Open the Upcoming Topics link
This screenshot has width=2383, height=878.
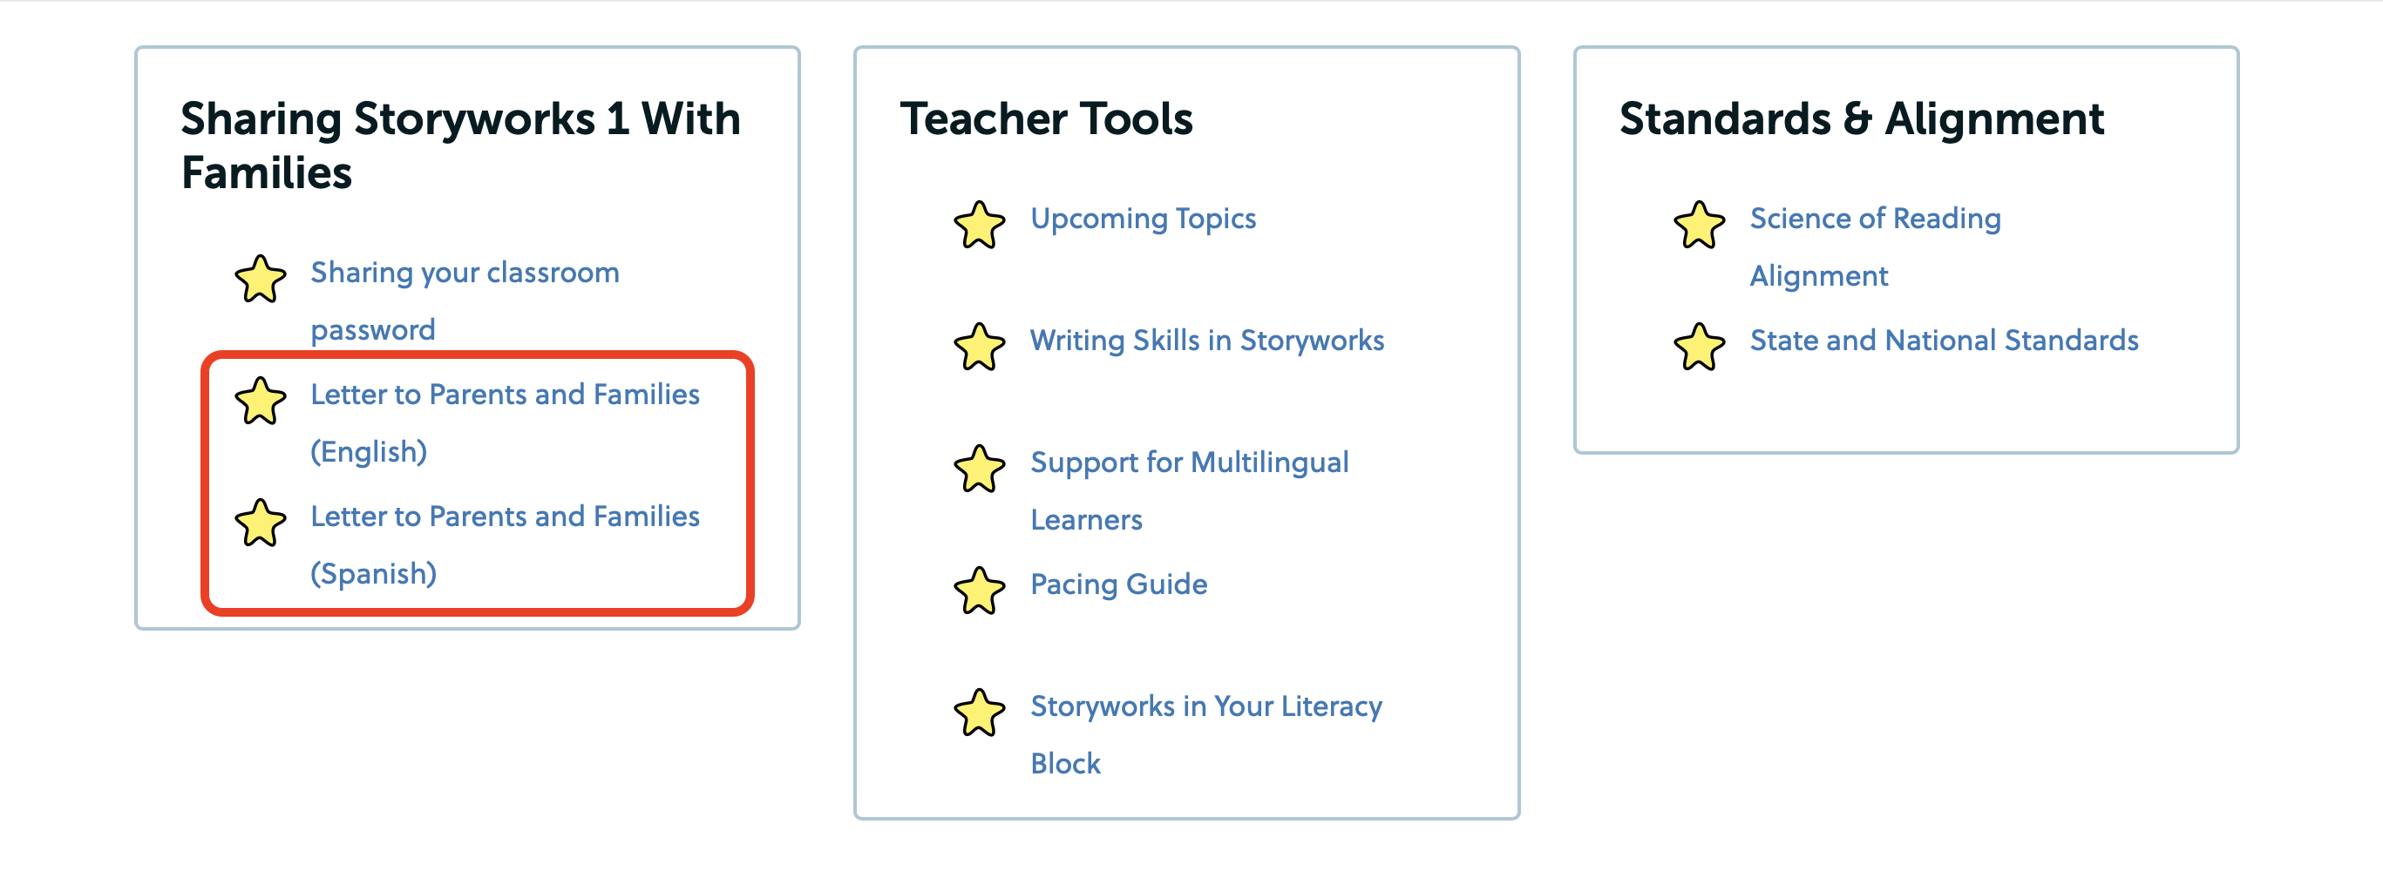coord(1143,219)
